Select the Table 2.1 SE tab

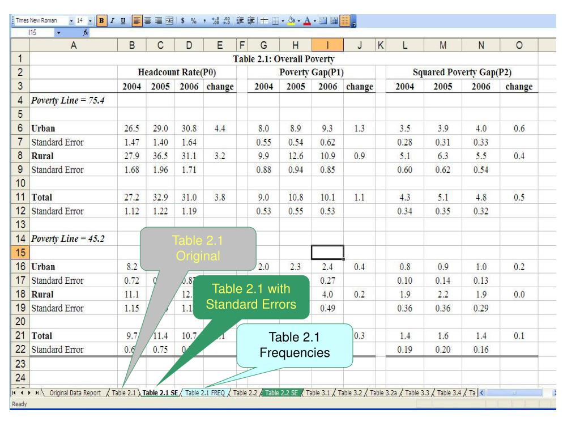(160, 393)
